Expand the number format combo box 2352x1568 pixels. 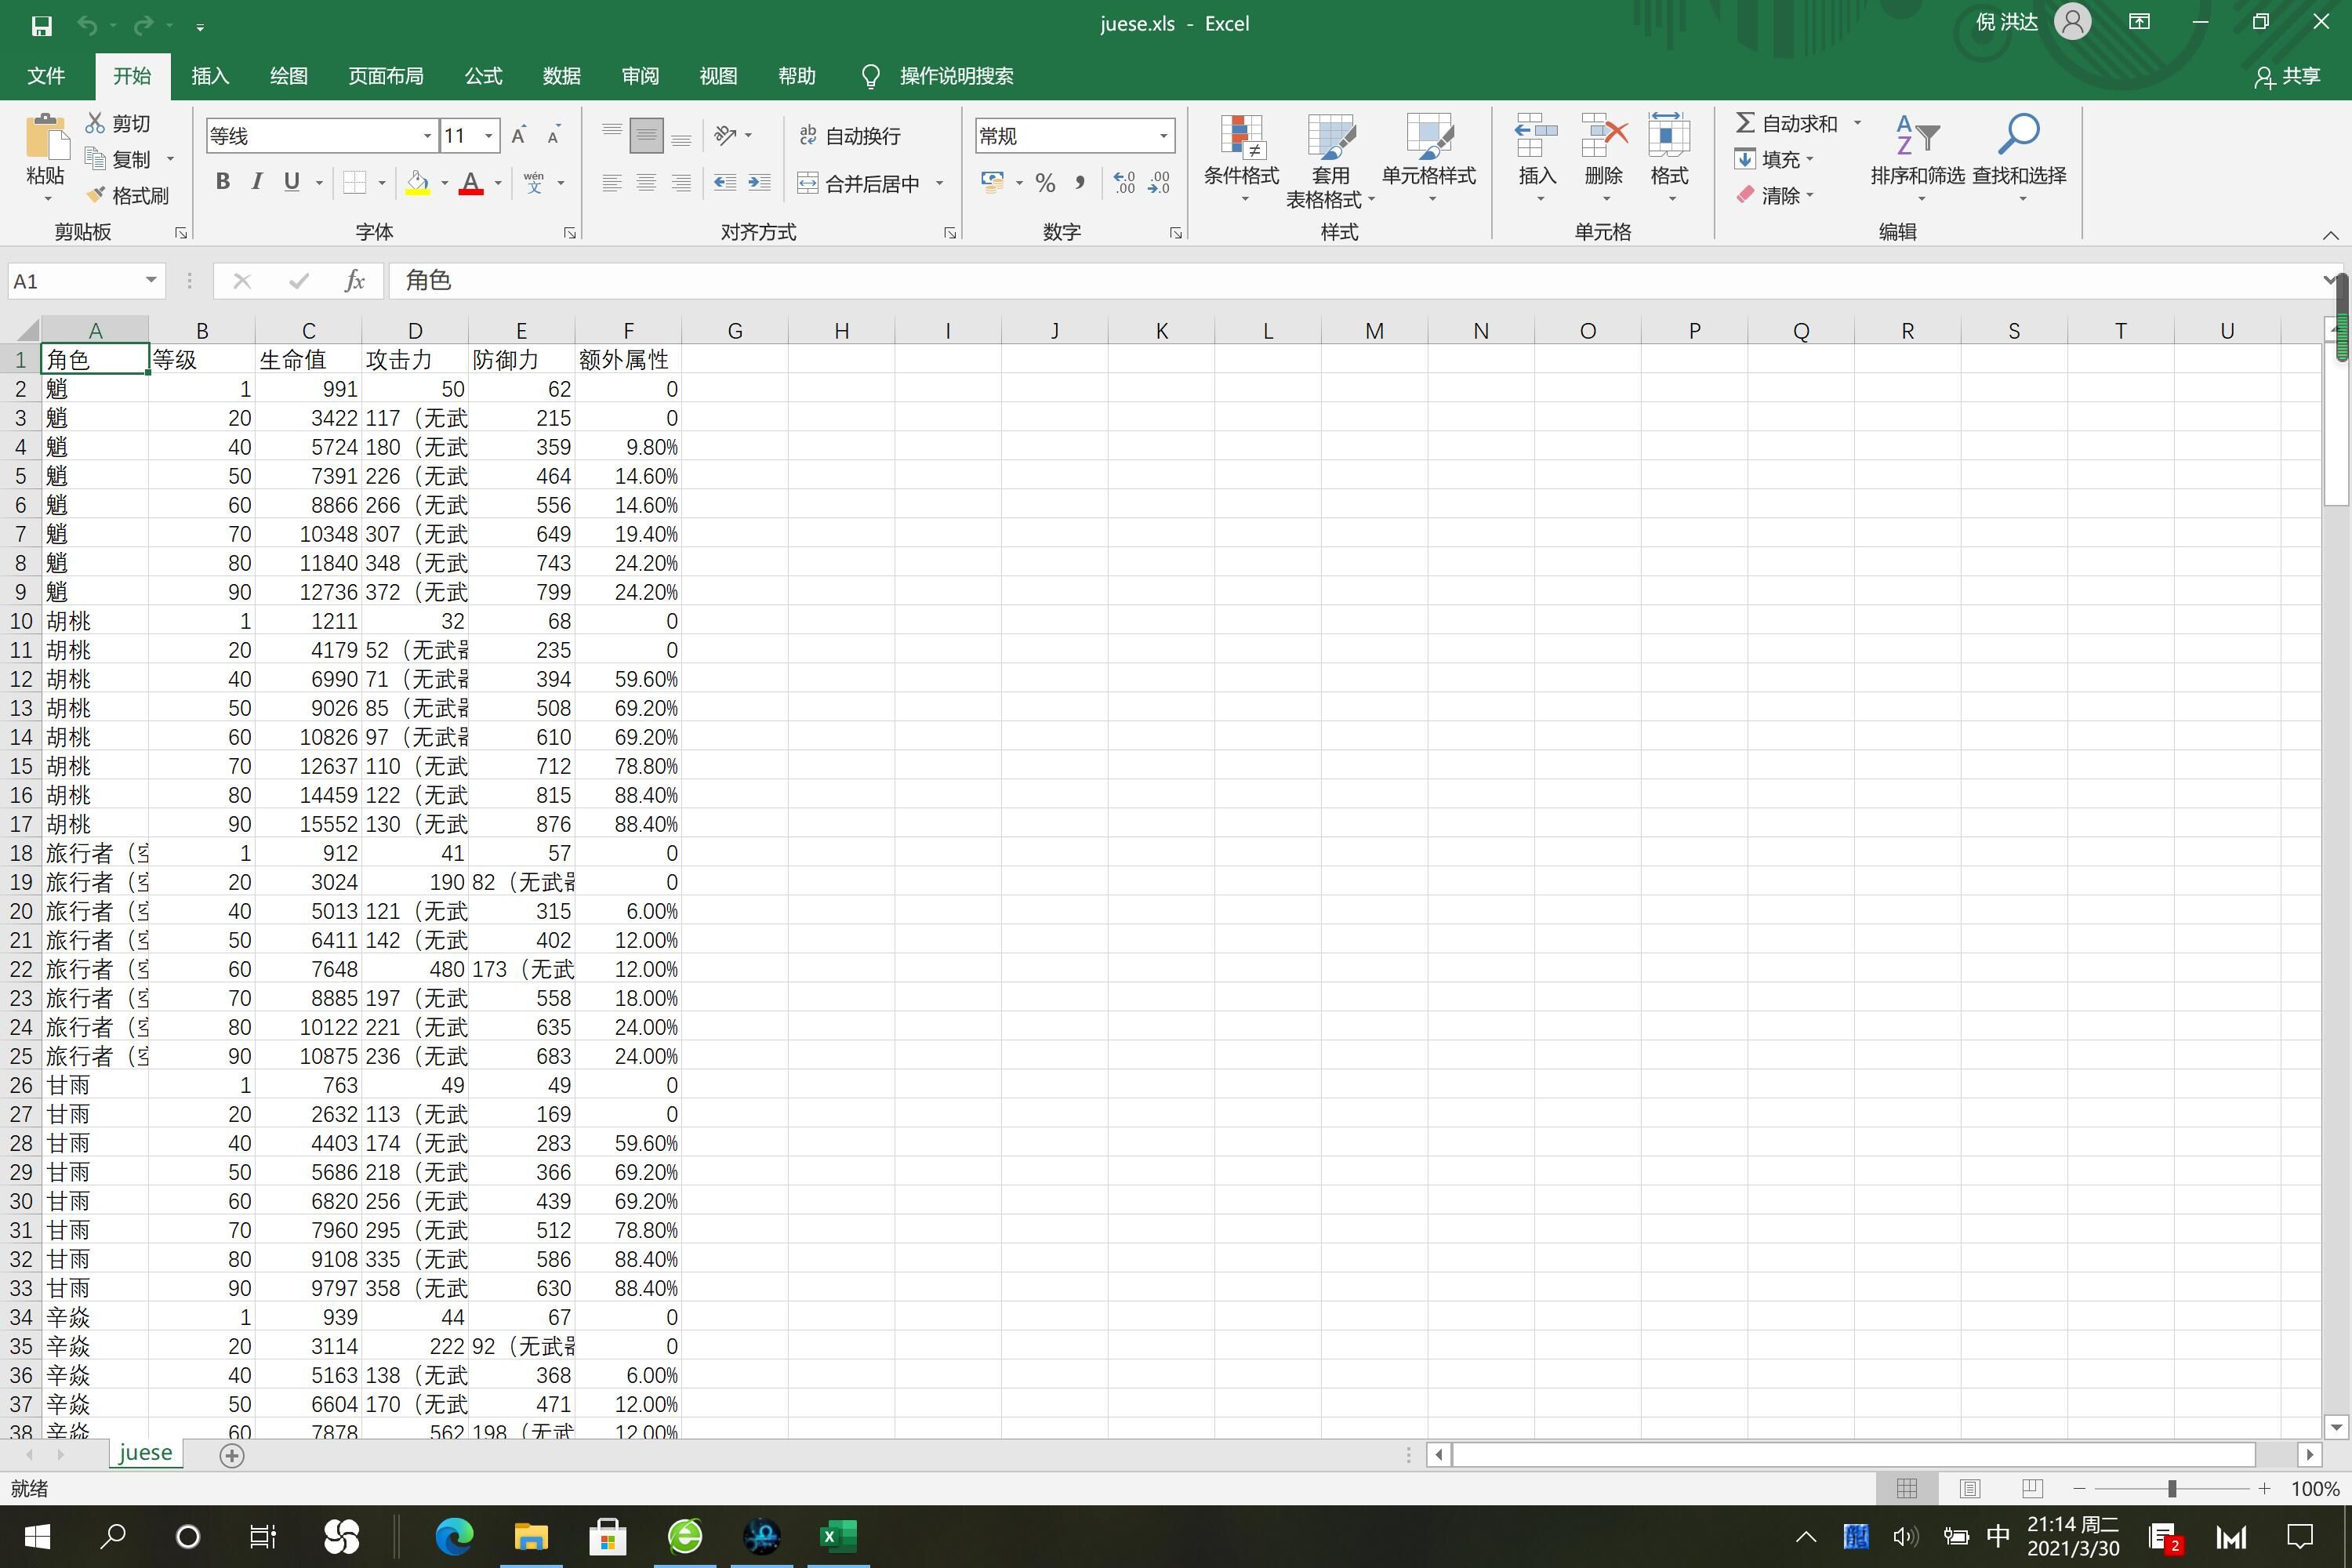coord(1163,136)
